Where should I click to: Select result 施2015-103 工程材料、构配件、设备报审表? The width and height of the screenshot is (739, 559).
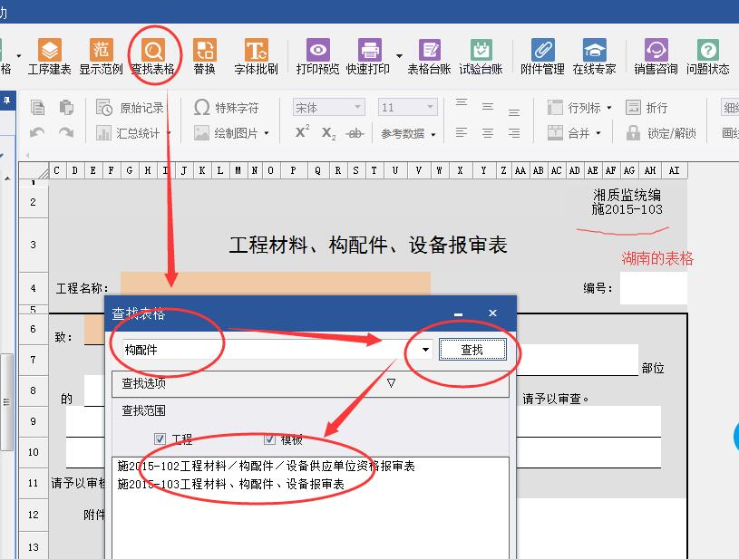(231, 484)
